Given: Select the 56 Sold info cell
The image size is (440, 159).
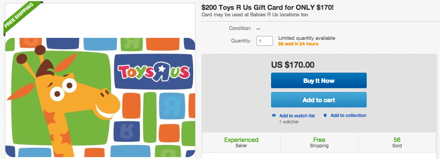Looking at the screenshot, I should [x=397, y=142].
